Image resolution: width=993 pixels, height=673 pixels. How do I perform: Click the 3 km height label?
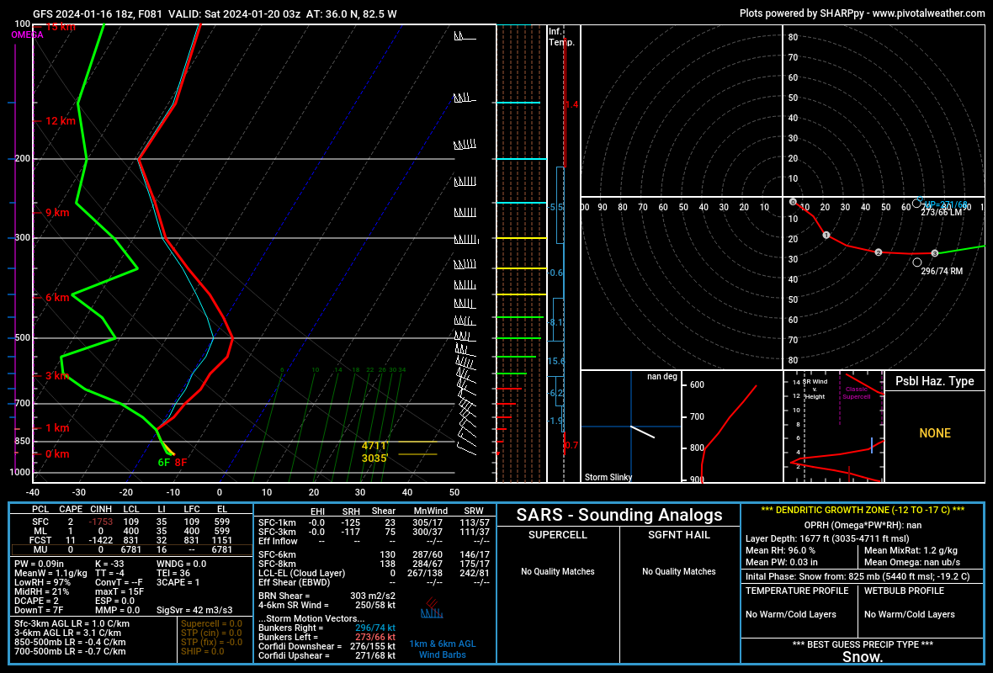[x=57, y=376]
